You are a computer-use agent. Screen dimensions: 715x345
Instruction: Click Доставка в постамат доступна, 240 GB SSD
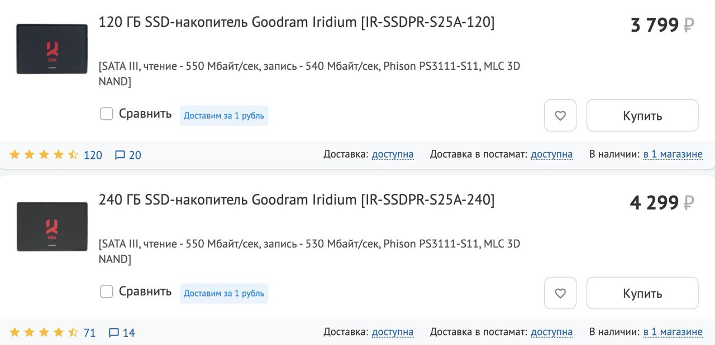pyautogui.click(x=551, y=332)
